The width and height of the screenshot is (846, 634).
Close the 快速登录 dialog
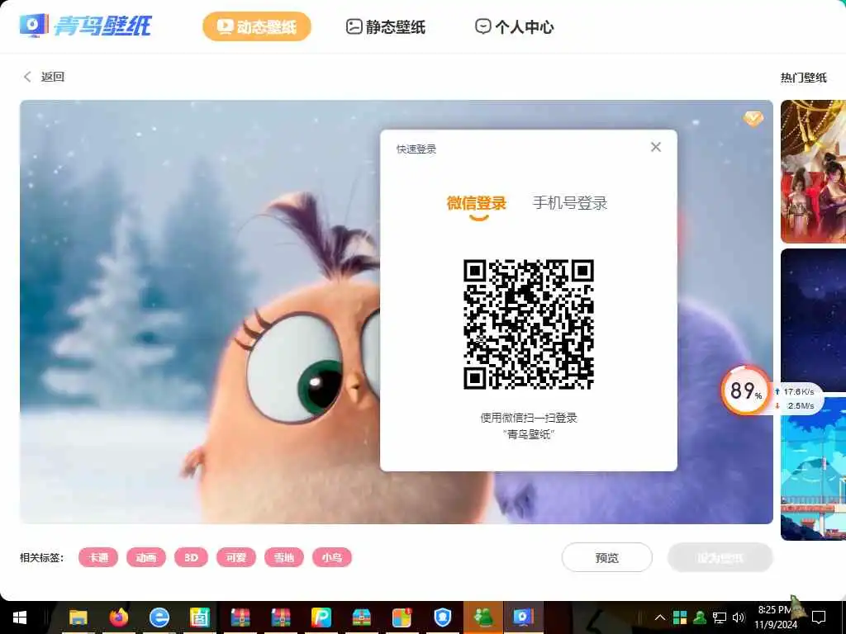pos(655,147)
